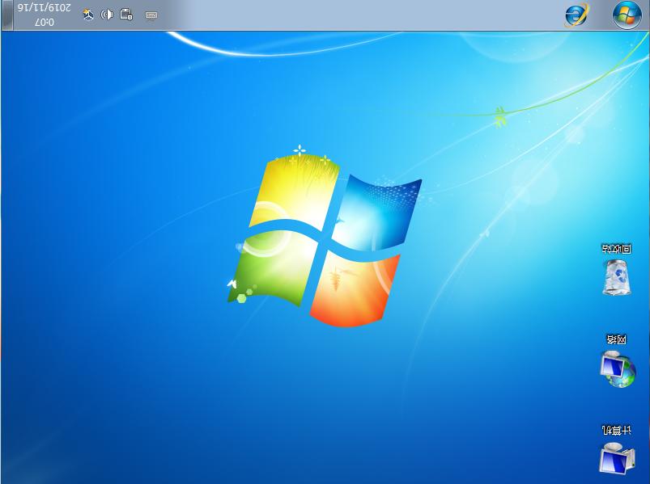This screenshot has height=484, width=650.
Task: Click the 计算机 icon label text
Action: coord(617,431)
